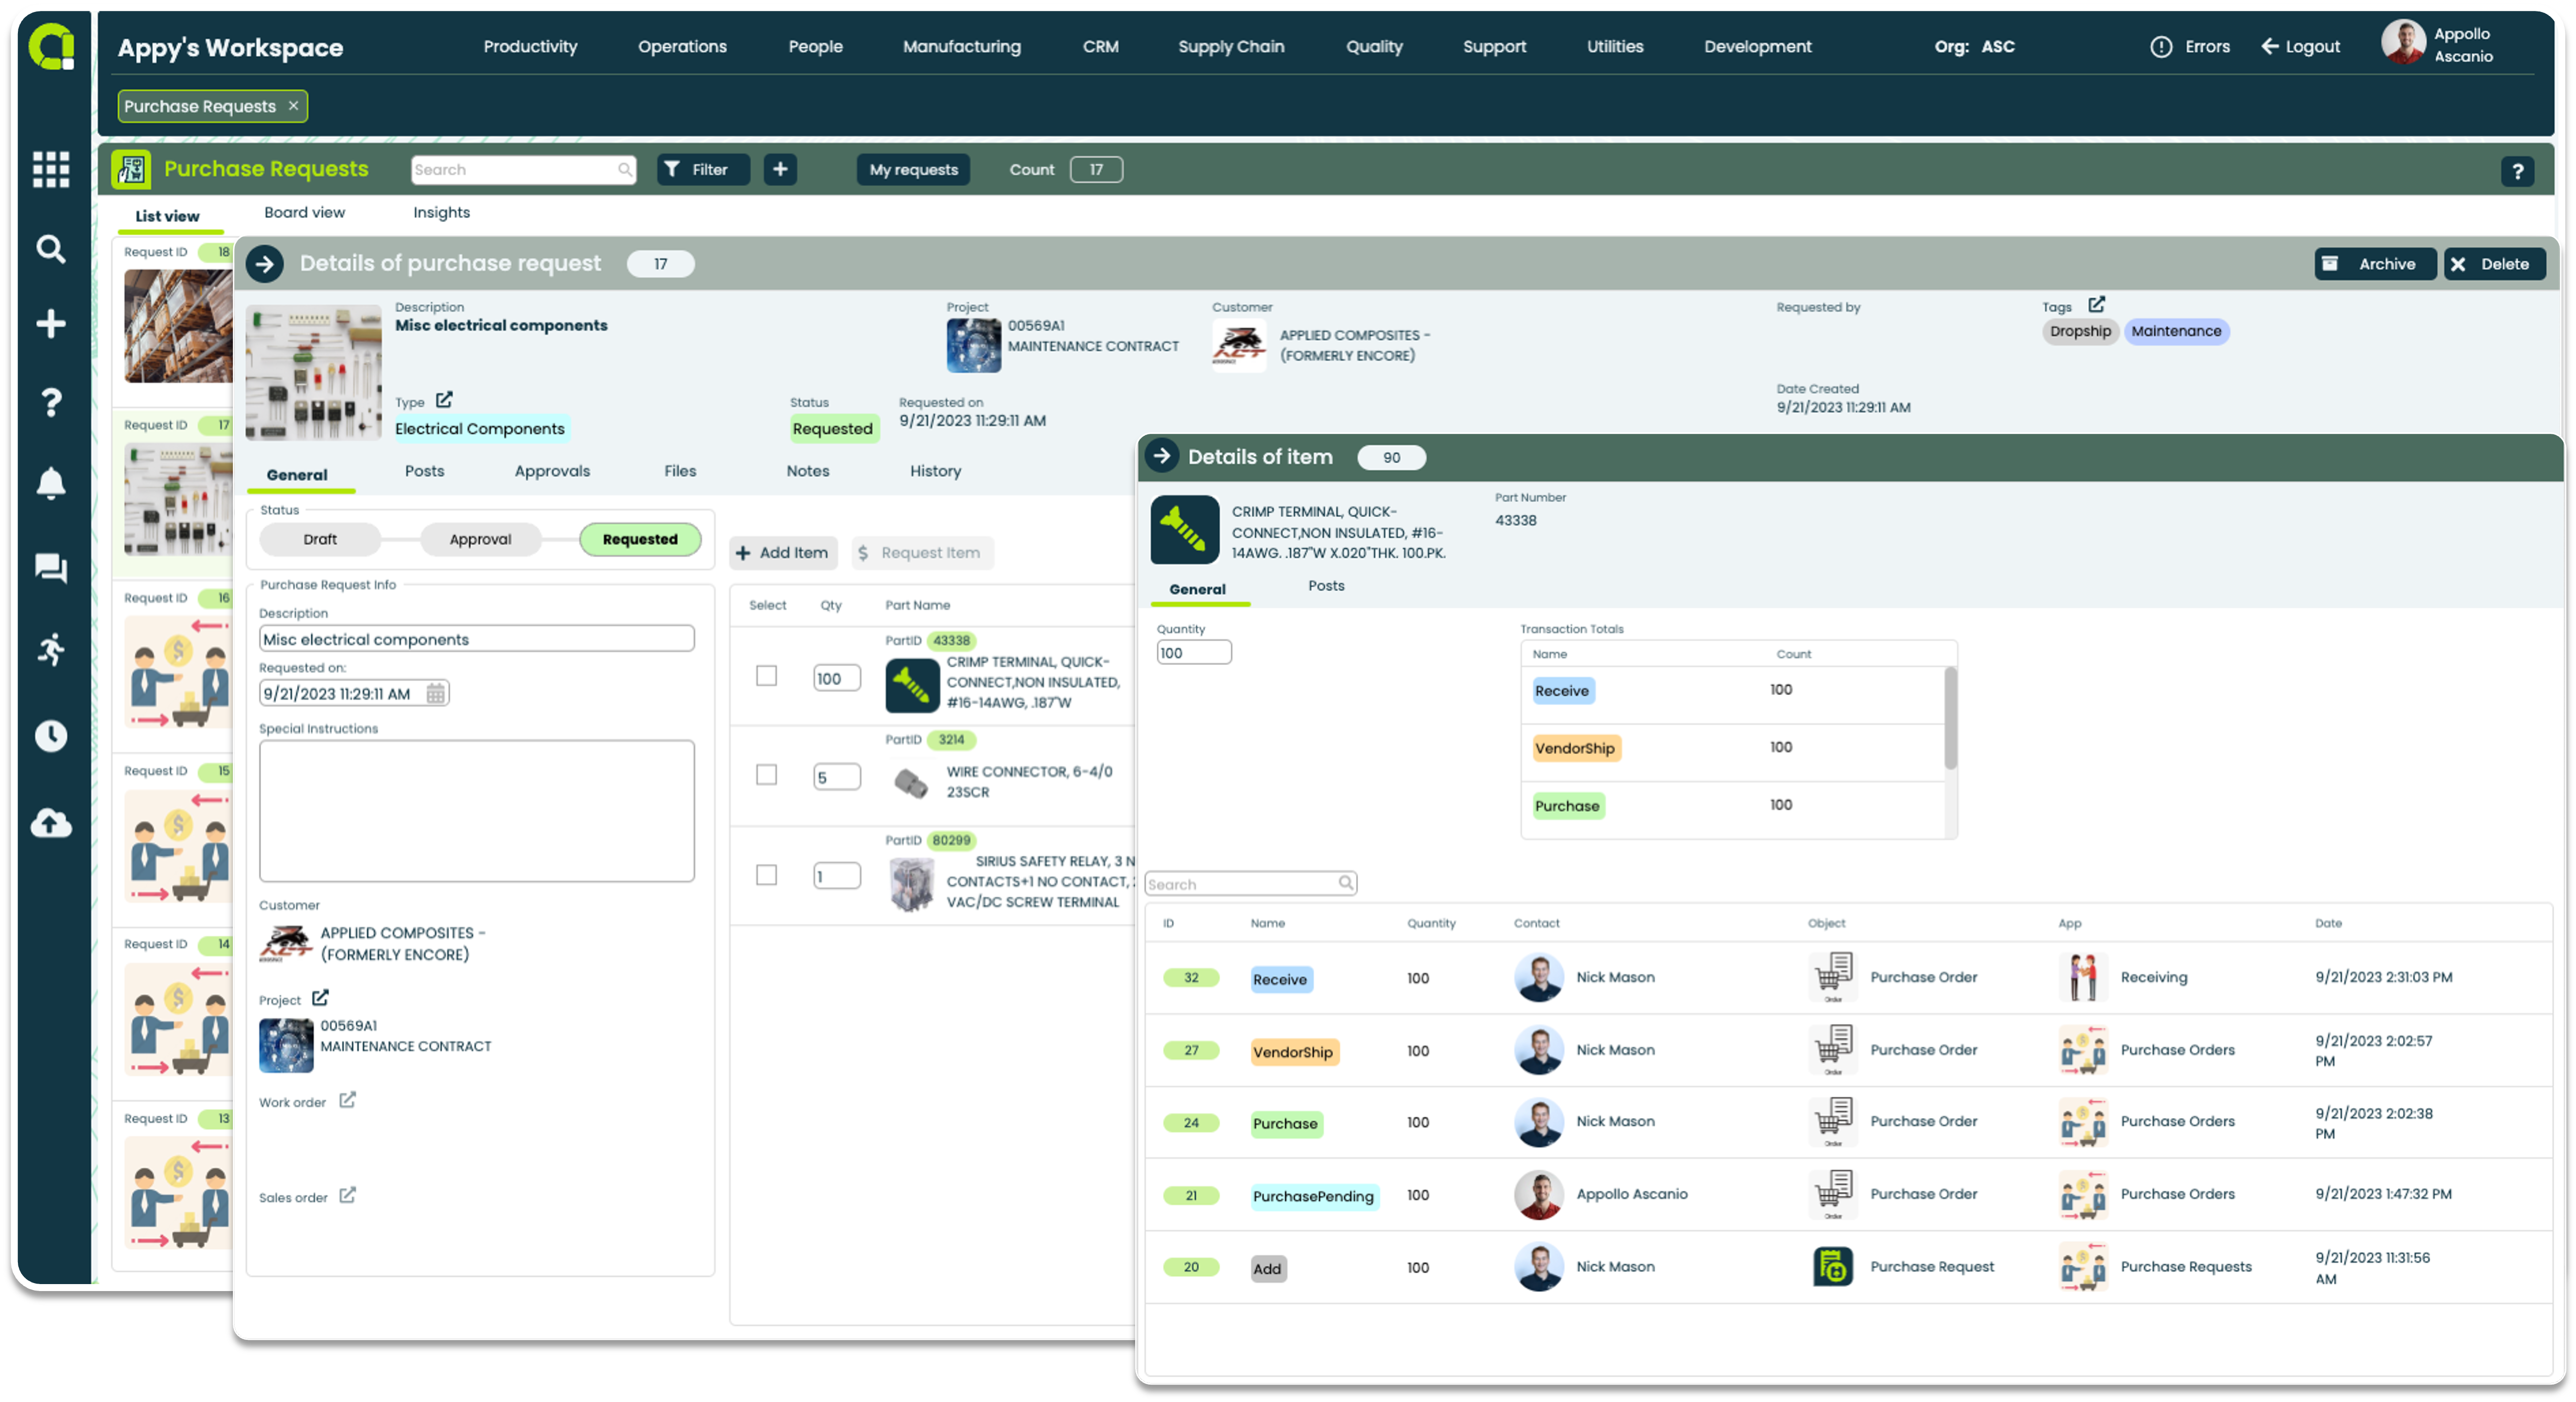Open calendar picker for Requested on date
This screenshot has height=1402, width=2576.
(436, 693)
